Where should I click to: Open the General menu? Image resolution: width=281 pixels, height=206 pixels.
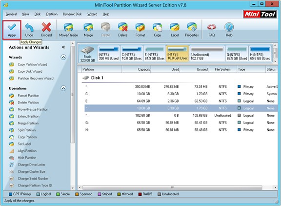click(x=11, y=14)
